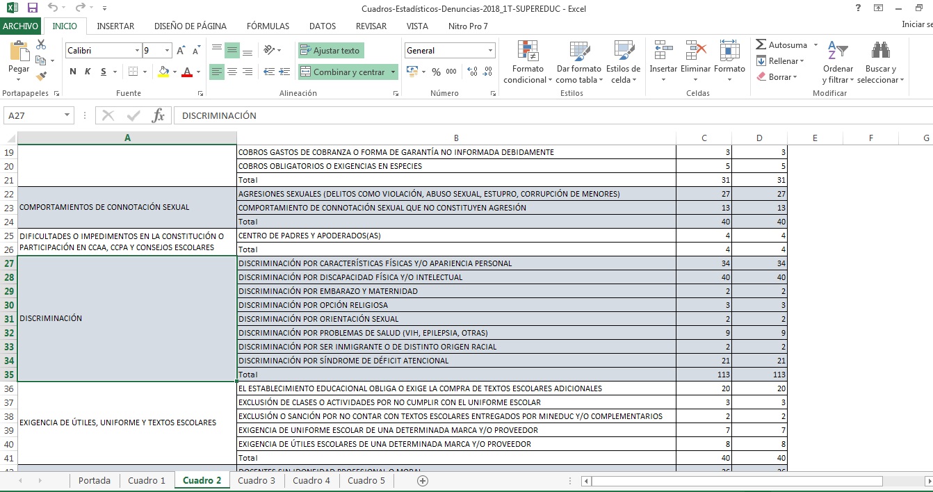Click the Insert Function fx icon
Screen dimensions: 933x492
tap(159, 116)
